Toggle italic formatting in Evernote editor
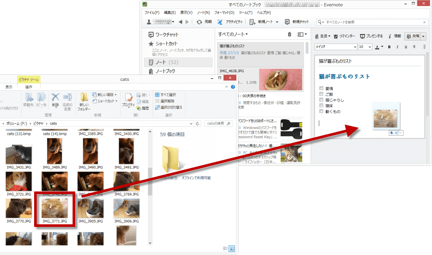432x255 pixels. 397,47
